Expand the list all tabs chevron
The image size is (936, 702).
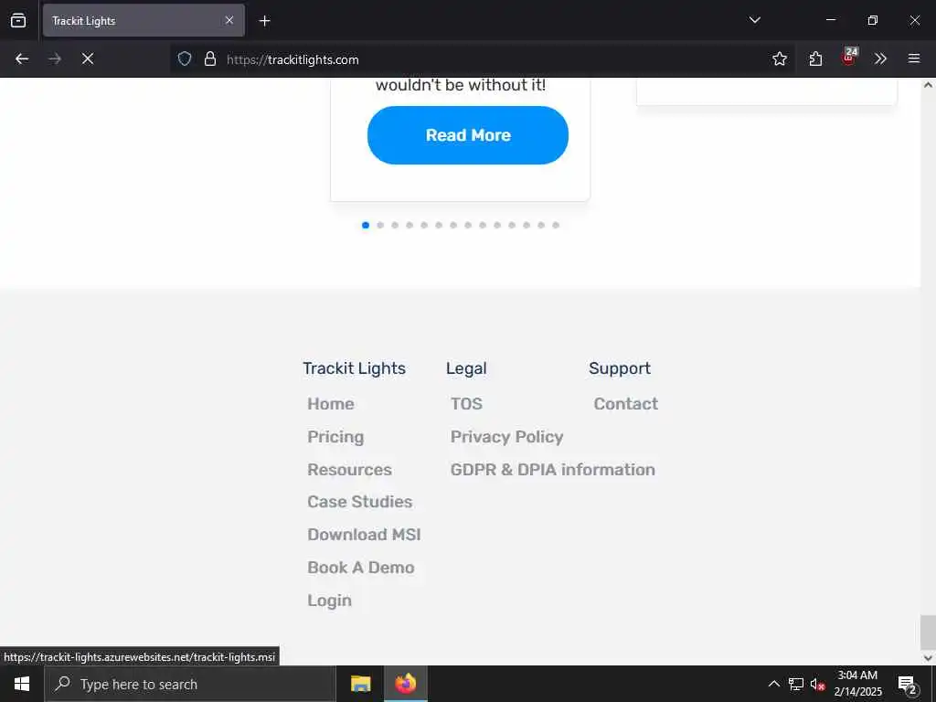[x=754, y=20]
